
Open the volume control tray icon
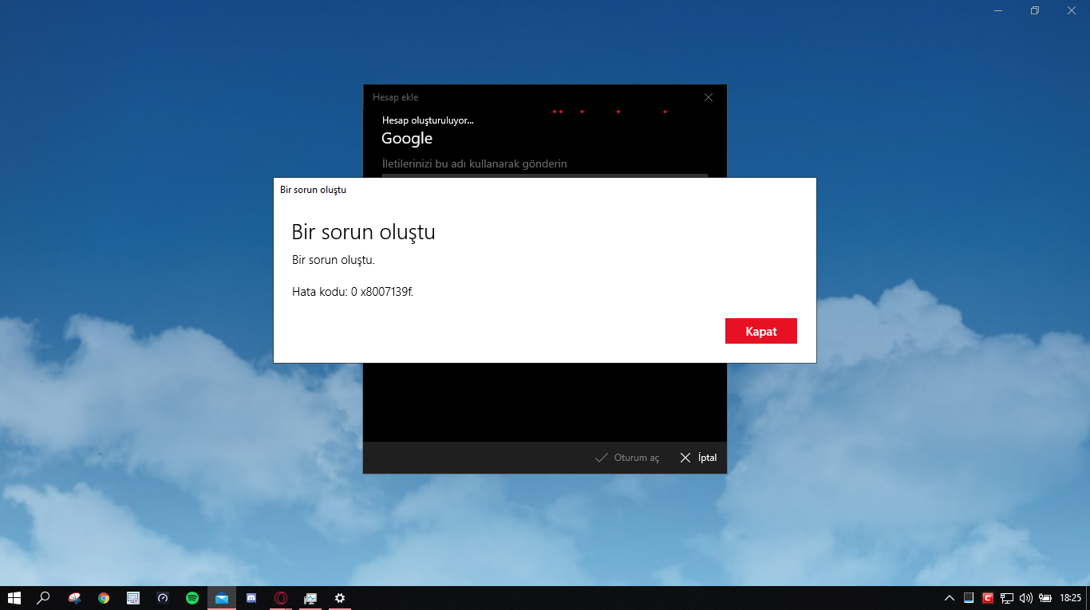click(x=1026, y=597)
